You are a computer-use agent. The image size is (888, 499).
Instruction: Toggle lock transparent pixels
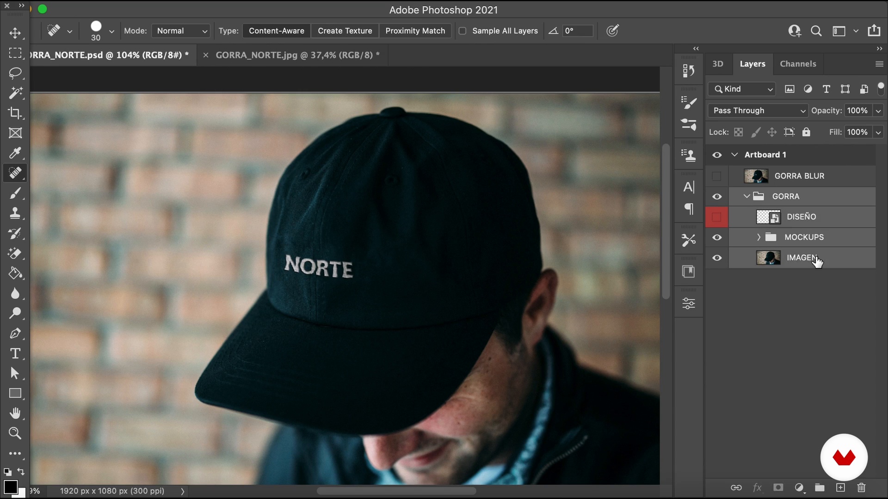(x=739, y=132)
